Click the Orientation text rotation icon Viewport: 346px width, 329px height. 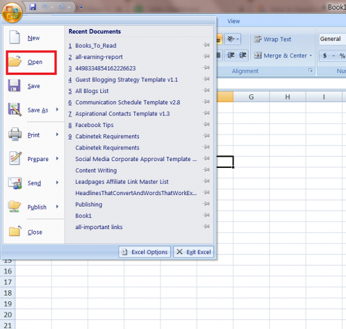[x=232, y=39]
